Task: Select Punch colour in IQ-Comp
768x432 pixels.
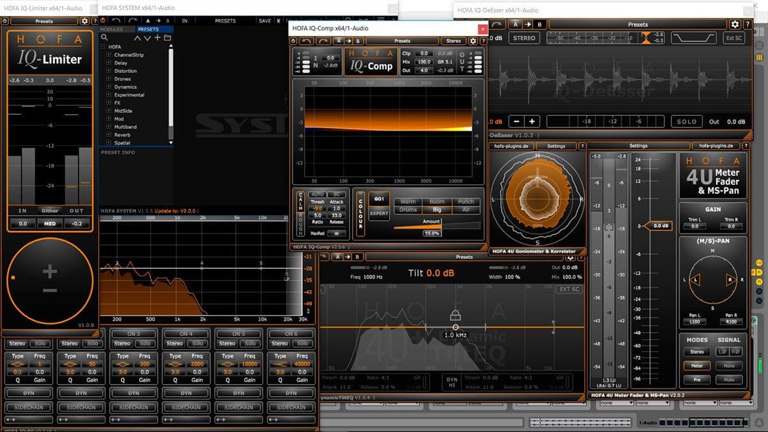Action: [466, 202]
